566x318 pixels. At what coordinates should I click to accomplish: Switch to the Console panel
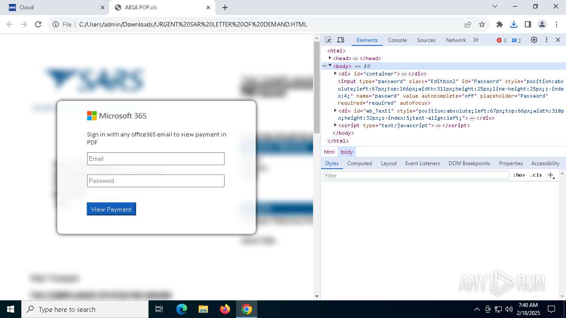397,40
